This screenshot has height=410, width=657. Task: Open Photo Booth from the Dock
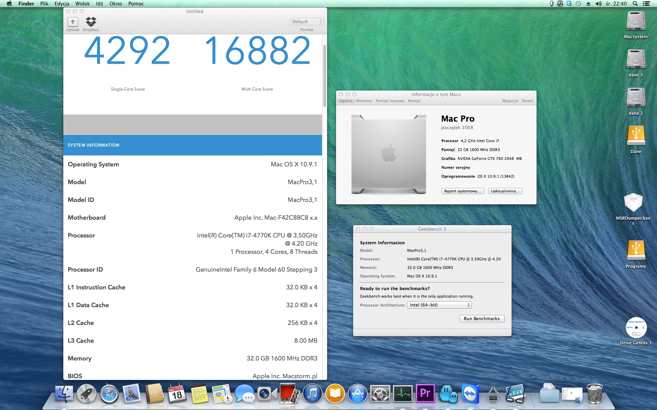[290, 394]
